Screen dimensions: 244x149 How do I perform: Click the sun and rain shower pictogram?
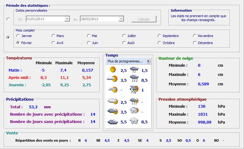coord(134,101)
